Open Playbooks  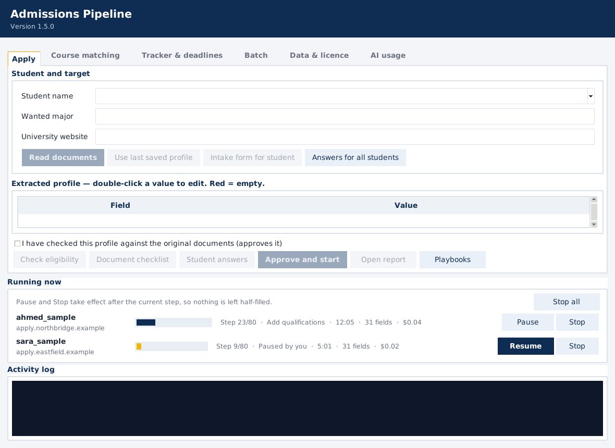click(452, 260)
